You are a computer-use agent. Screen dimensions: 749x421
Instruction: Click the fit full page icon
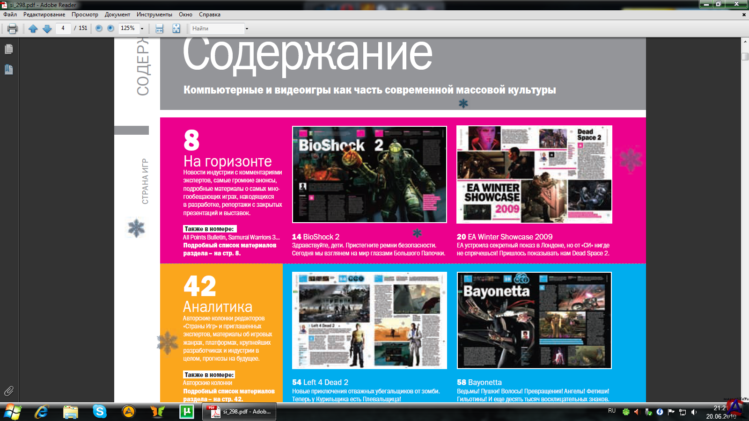click(x=176, y=29)
